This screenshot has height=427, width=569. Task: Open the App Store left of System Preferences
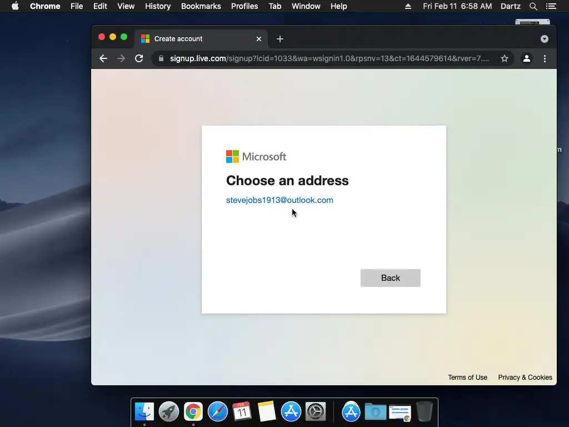pos(291,412)
